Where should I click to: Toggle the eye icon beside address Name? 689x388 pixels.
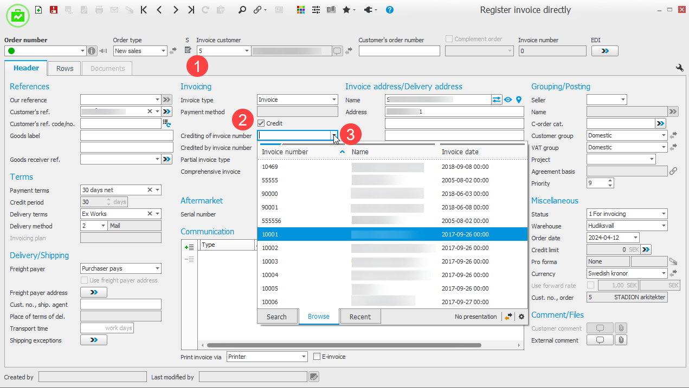[508, 100]
